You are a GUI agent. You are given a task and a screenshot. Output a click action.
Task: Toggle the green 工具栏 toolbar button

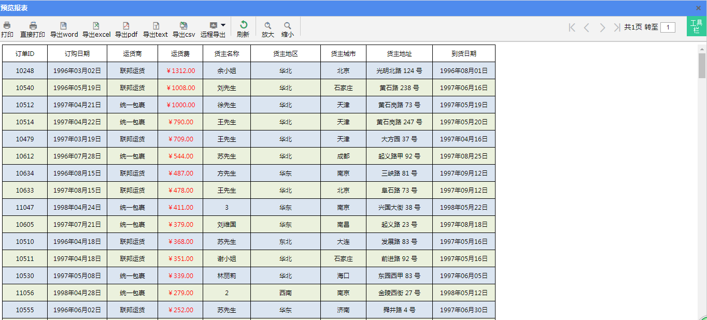pyautogui.click(x=696, y=26)
